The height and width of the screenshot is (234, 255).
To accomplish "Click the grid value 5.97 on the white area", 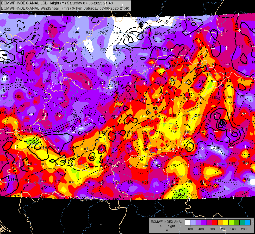I will [117, 33].
